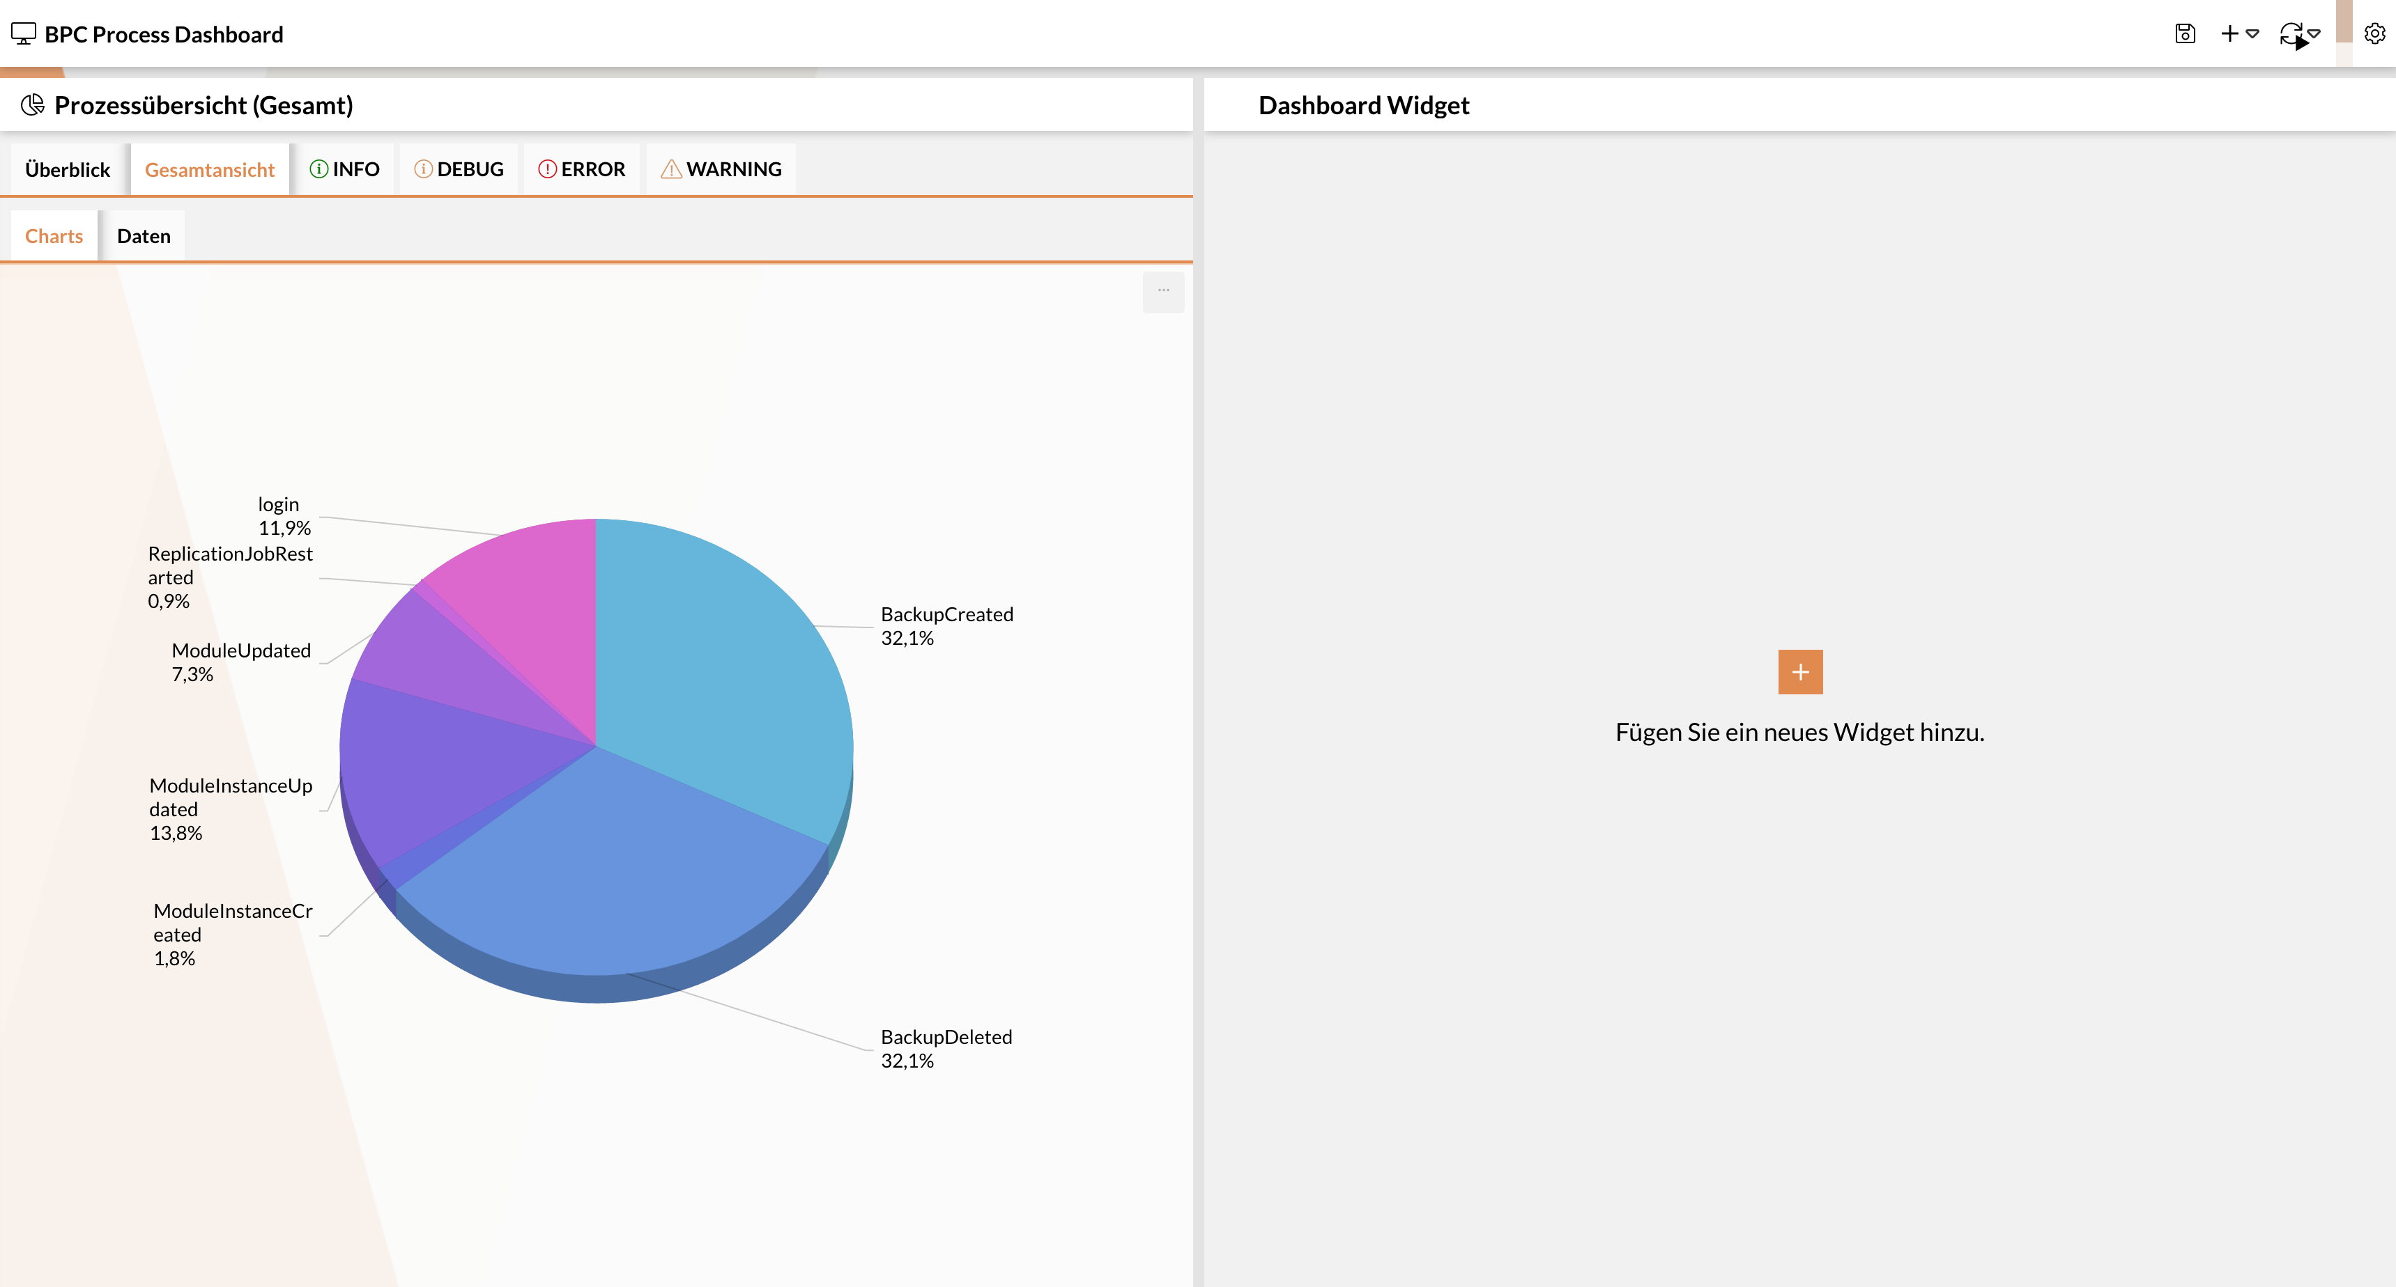Image resolution: width=2396 pixels, height=1287 pixels.
Task: Click the pink login pie slice
Action: pyautogui.click(x=535, y=604)
